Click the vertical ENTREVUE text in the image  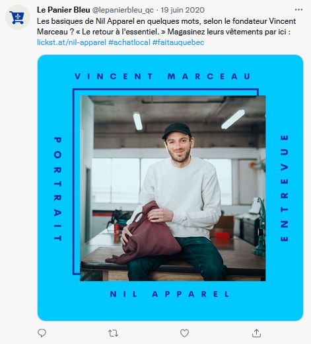click(x=284, y=188)
